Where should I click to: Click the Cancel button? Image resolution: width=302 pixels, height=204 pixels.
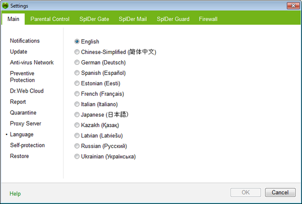tap(280, 192)
